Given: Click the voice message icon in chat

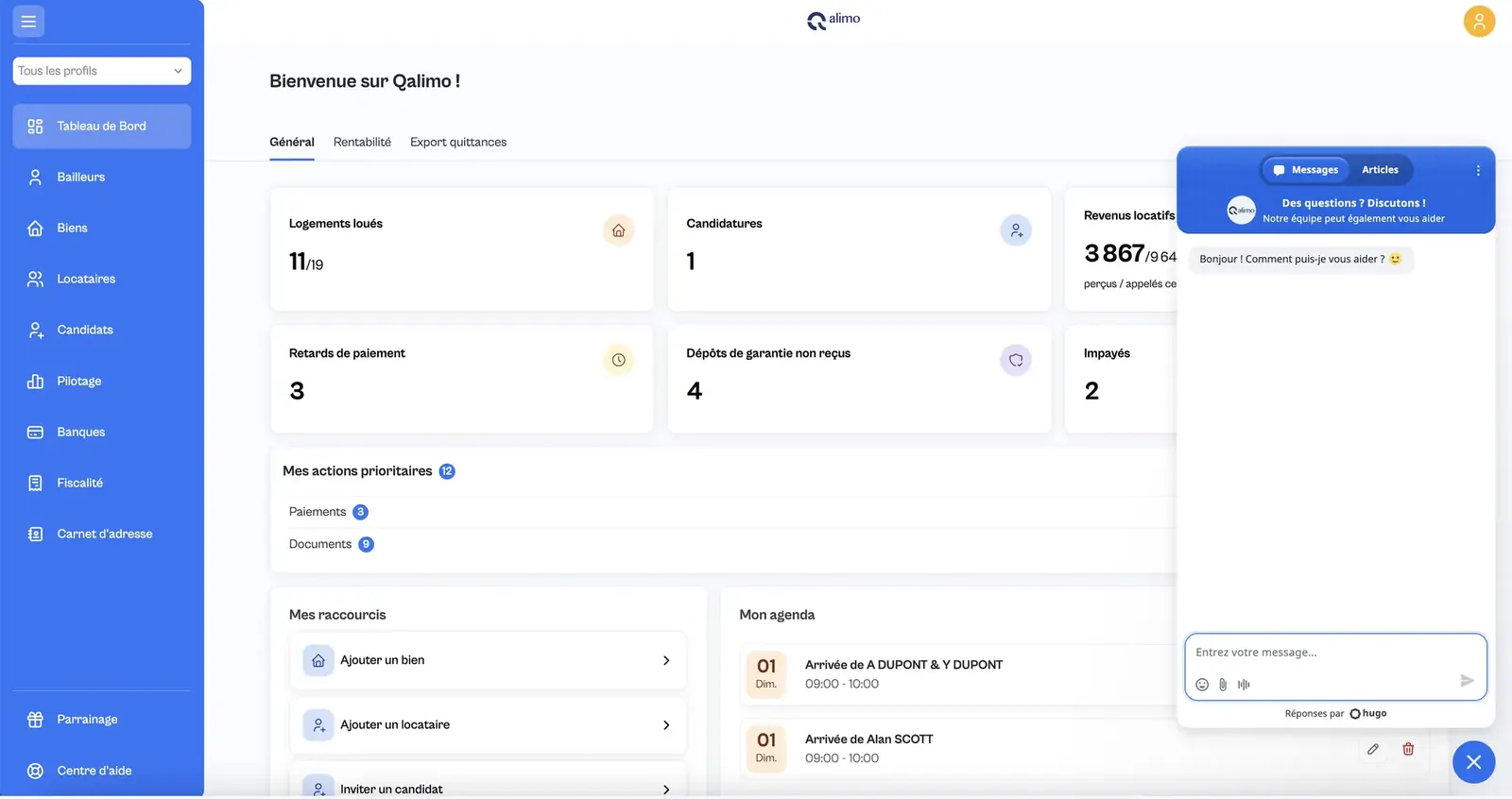Looking at the screenshot, I should click(1244, 684).
